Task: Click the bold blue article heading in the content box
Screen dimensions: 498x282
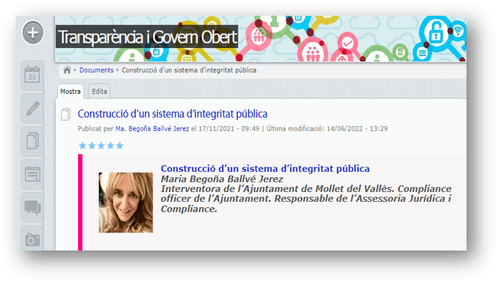Action: point(265,168)
